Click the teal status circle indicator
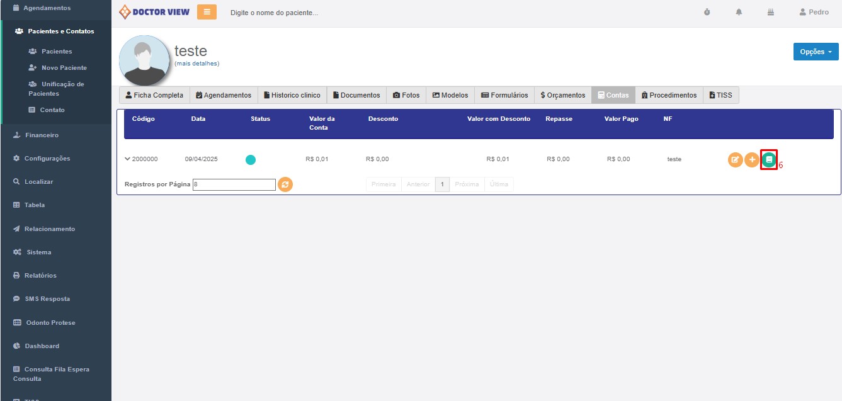842x401 pixels. click(x=251, y=160)
